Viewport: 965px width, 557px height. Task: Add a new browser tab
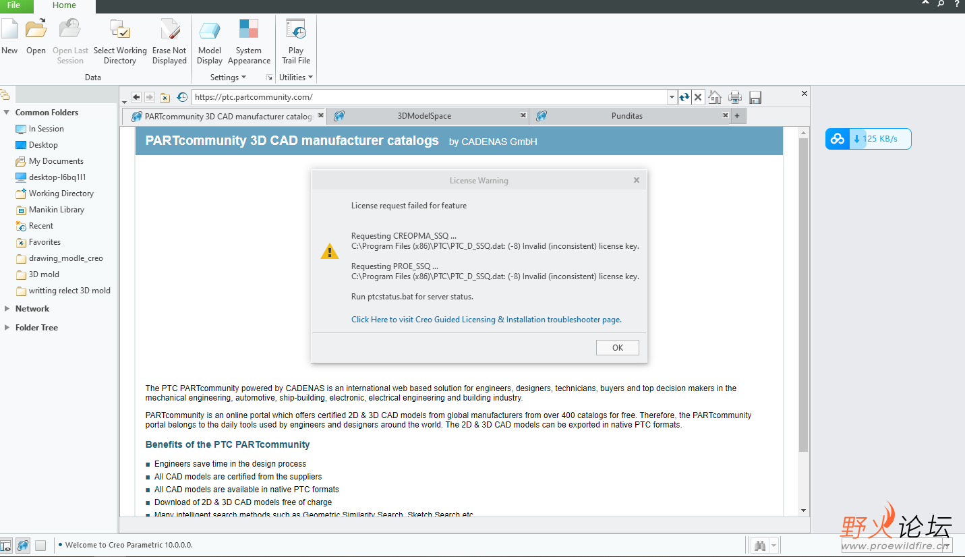point(737,116)
